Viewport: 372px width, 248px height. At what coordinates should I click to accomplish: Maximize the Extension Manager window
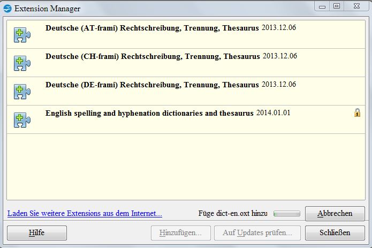coord(336,6)
